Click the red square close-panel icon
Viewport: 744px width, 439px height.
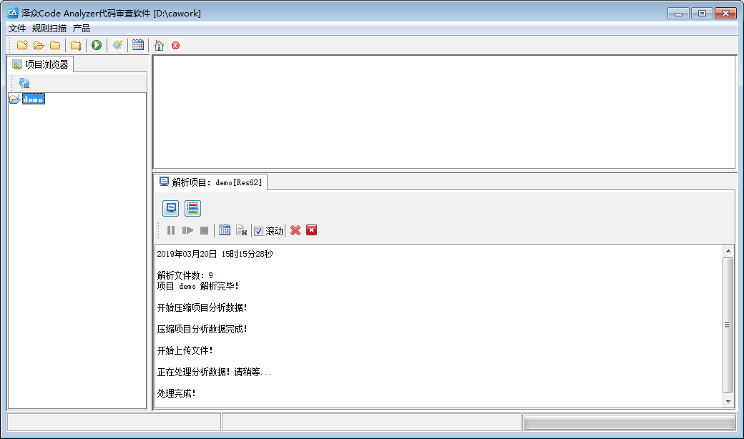pyautogui.click(x=311, y=230)
